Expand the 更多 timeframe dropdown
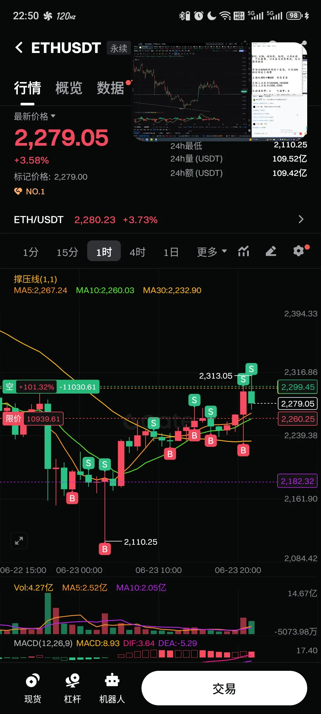Viewport: 321px width, 714px height. 212,252
